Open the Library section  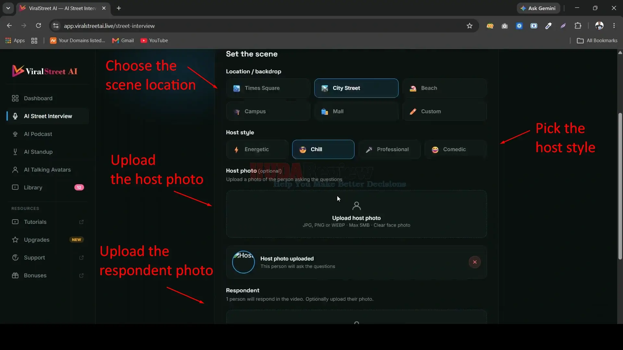click(x=48, y=187)
